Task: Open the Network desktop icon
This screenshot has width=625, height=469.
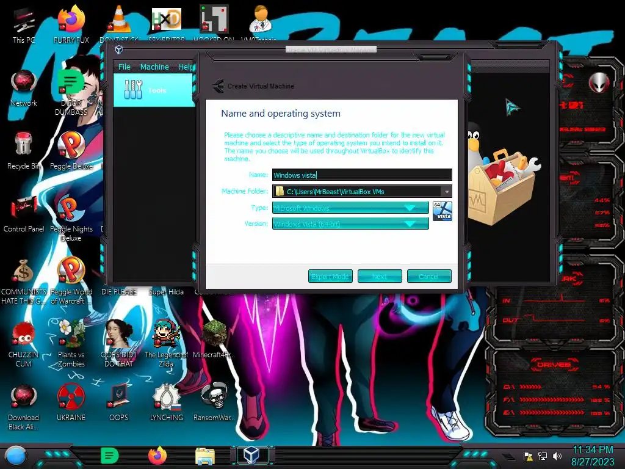Action: (24, 88)
